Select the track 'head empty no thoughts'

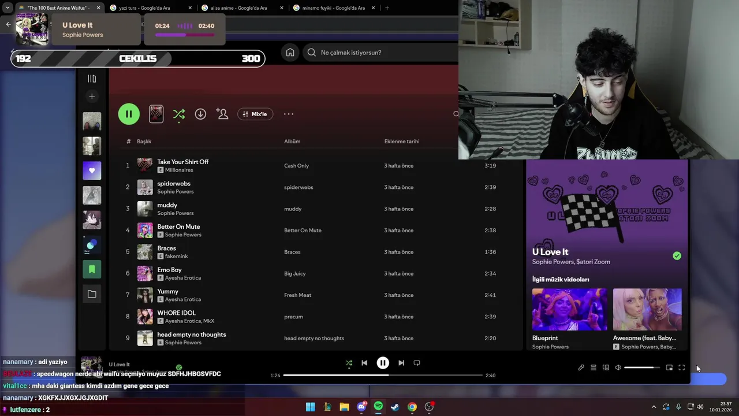pyautogui.click(x=191, y=335)
